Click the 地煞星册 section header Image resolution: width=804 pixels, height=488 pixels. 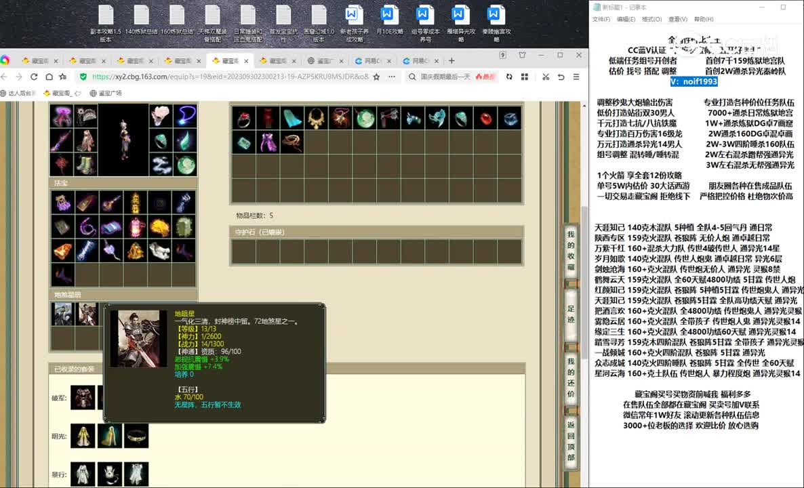[x=123, y=295]
